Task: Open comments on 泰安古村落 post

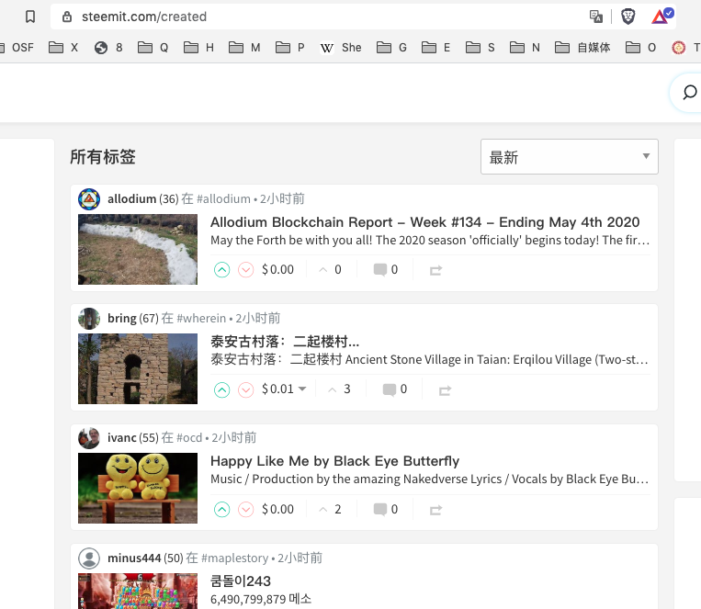Action: 395,389
